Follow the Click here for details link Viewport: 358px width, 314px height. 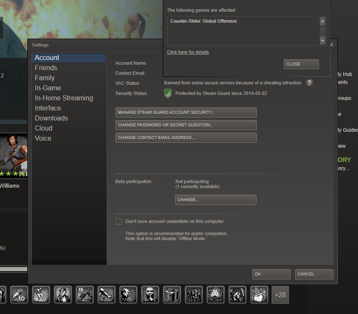tap(188, 52)
